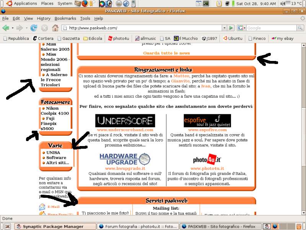Click the Stop loading icon
The height and width of the screenshot is (230, 306).
click(x=44, y=28)
